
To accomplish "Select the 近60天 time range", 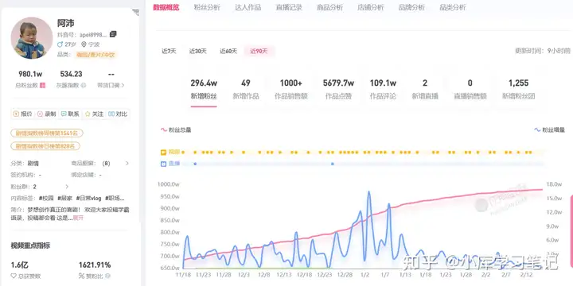I will 228,52.
